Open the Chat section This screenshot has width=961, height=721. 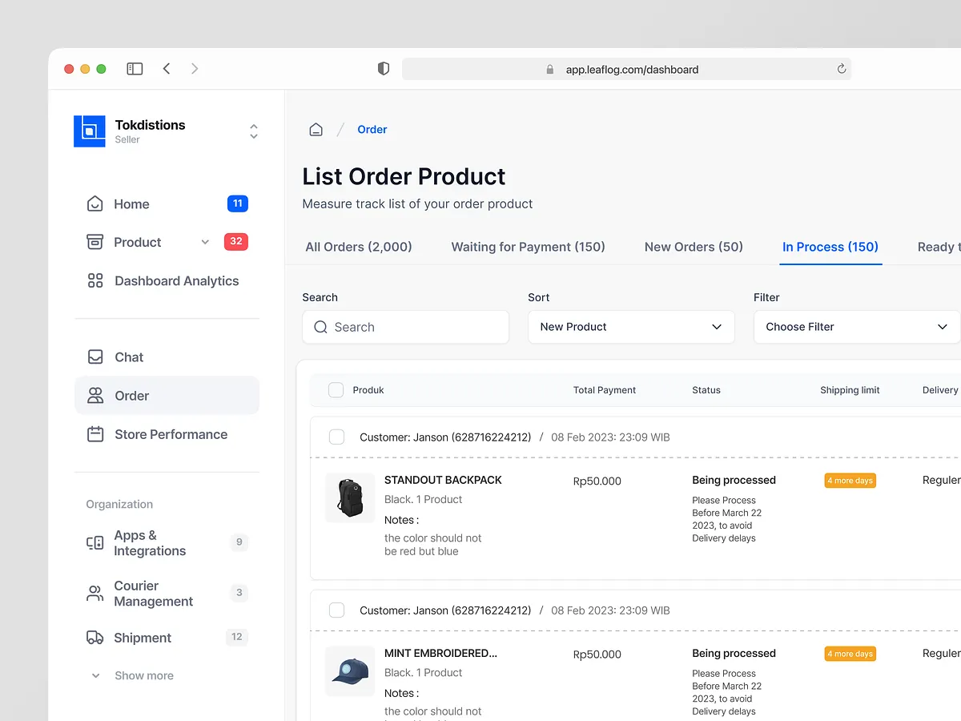128,356
